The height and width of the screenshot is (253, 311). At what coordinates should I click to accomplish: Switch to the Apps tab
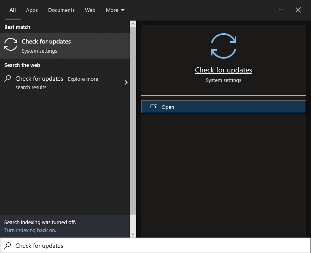click(x=32, y=10)
